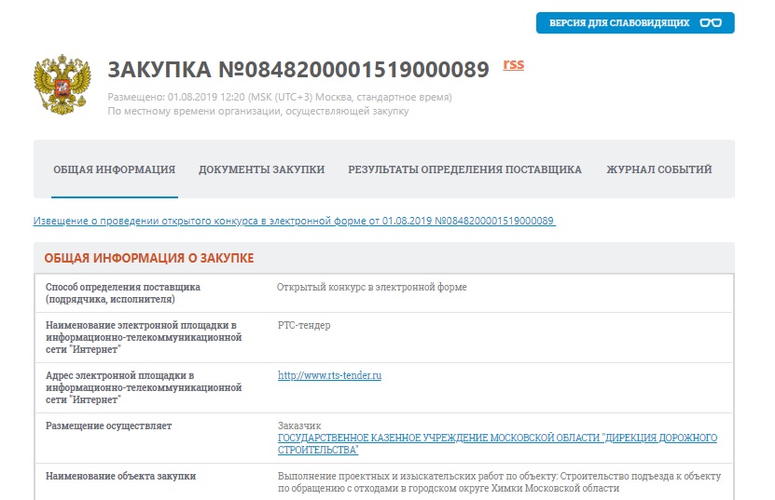Click the 'Размещено: 01.08.2019 12:20' text
This screenshot has width=775, height=500.
pos(280,97)
